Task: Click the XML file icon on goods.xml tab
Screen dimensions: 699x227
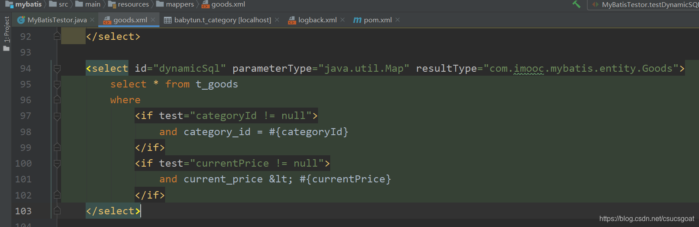Action: [x=107, y=20]
